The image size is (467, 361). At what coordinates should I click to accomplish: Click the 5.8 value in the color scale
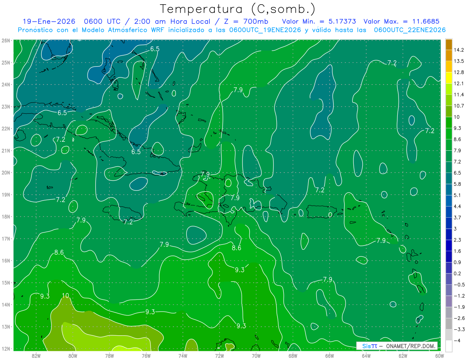point(457,184)
